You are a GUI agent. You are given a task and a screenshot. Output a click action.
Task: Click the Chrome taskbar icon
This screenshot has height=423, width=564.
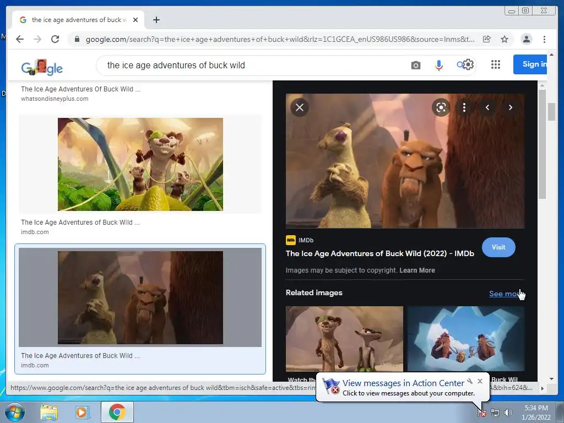tap(117, 412)
